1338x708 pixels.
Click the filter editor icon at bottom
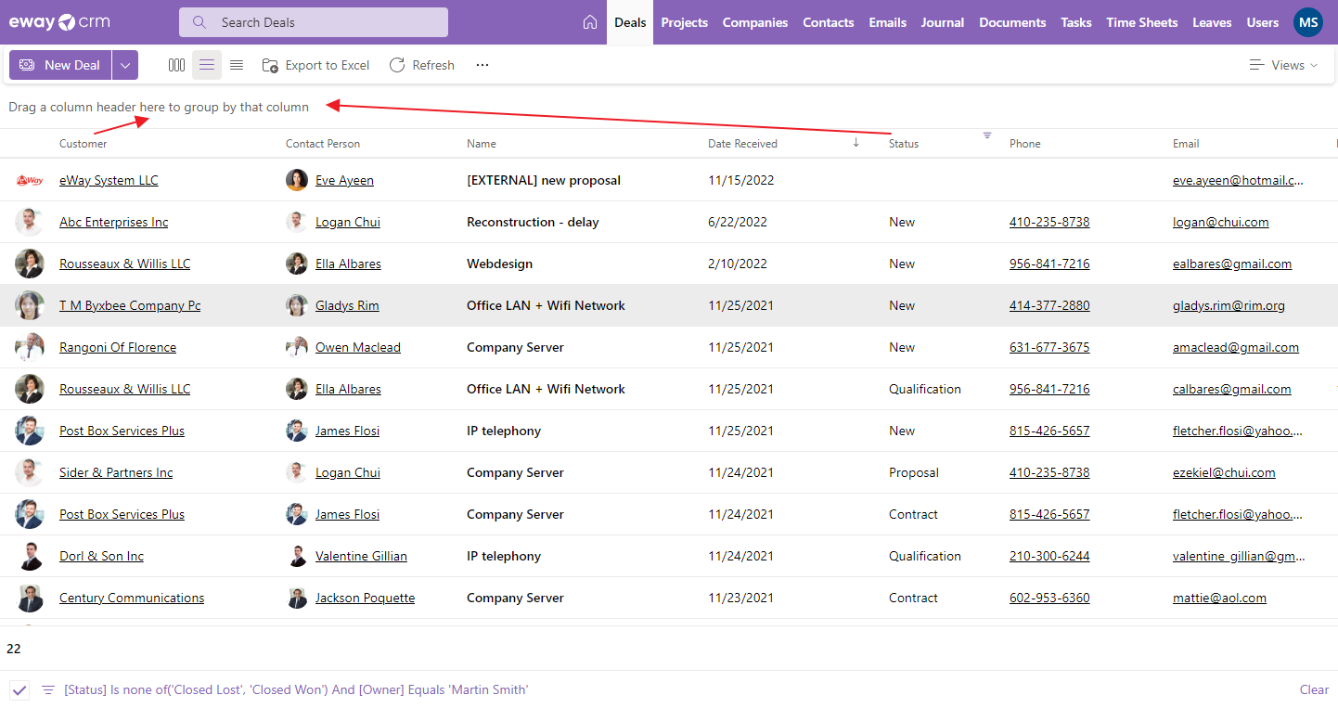(48, 689)
